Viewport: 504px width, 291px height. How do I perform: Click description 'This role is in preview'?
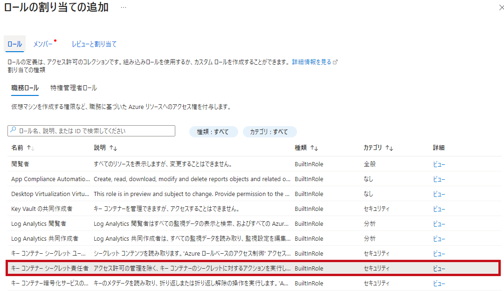click(192, 194)
